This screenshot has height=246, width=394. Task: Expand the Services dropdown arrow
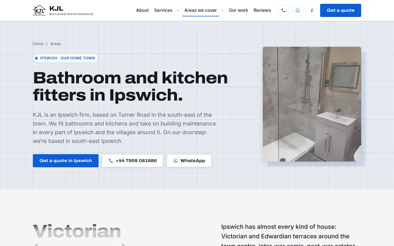click(178, 10)
